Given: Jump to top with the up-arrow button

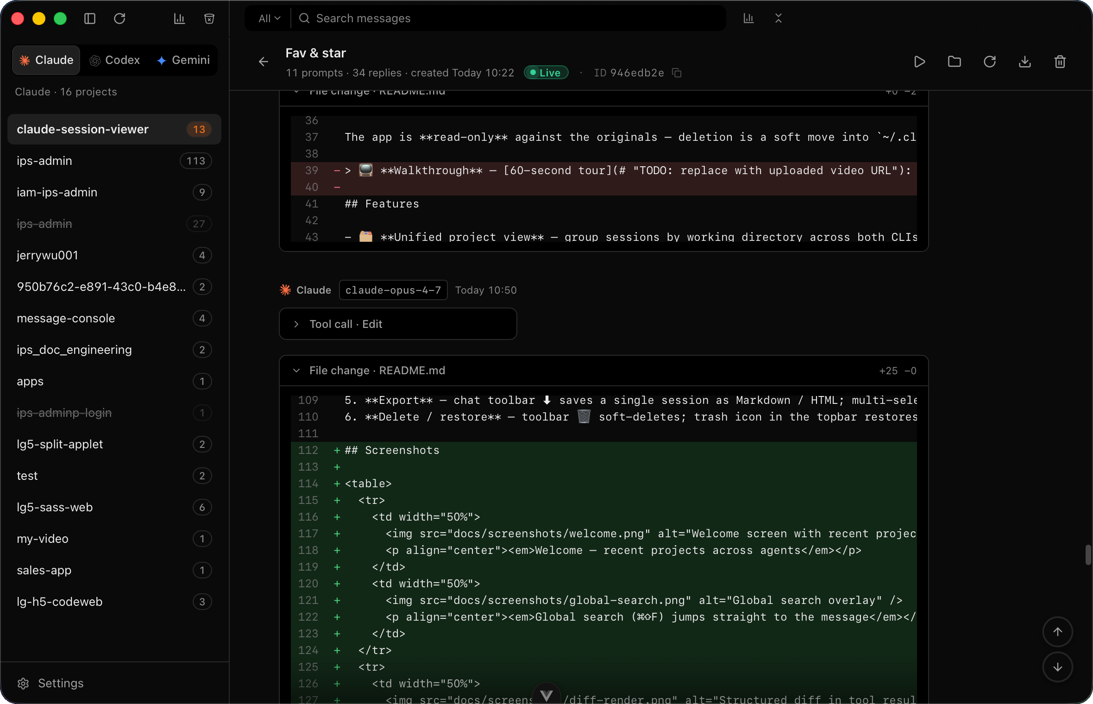Looking at the screenshot, I should (1058, 632).
